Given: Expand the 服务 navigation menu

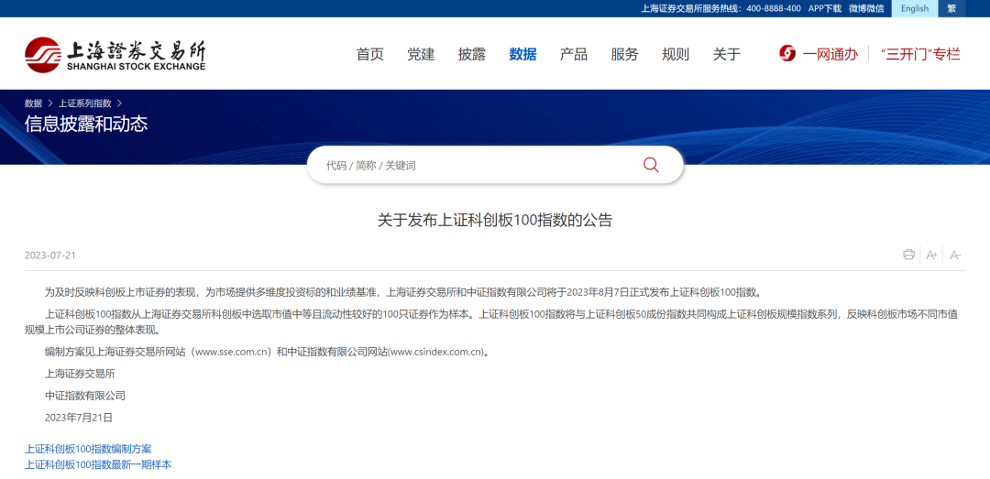Looking at the screenshot, I should pos(624,54).
